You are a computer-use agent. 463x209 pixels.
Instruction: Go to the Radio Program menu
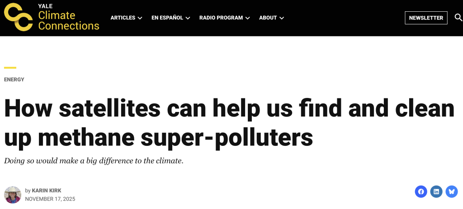pyautogui.click(x=221, y=18)
